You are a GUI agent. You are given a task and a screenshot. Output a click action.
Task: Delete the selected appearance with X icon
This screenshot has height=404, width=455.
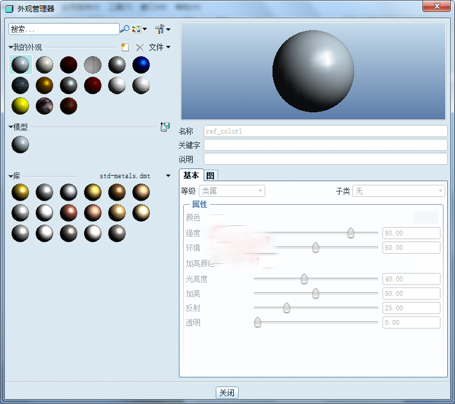point(140,47)
